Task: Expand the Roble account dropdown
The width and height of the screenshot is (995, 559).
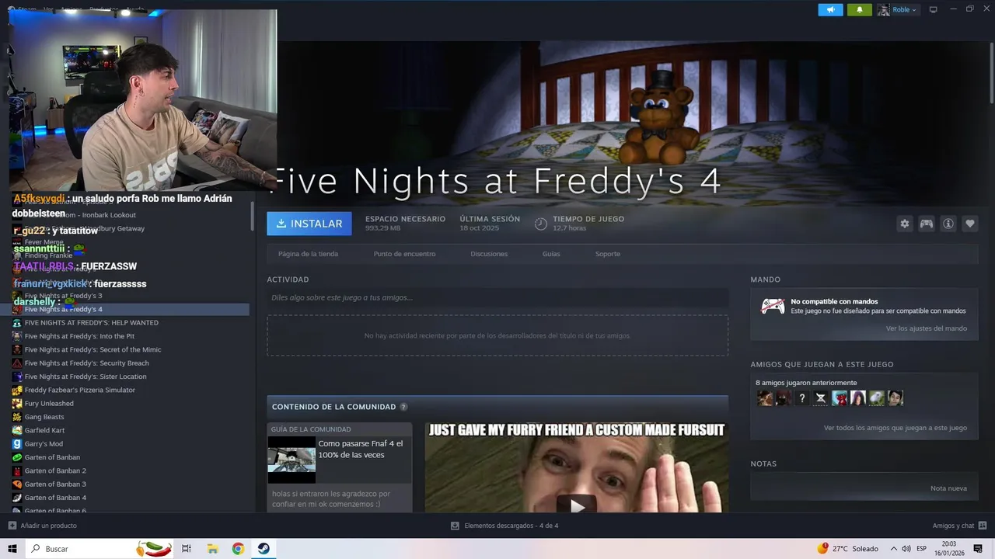Action: pyautogui.click(x=898, y=10)
